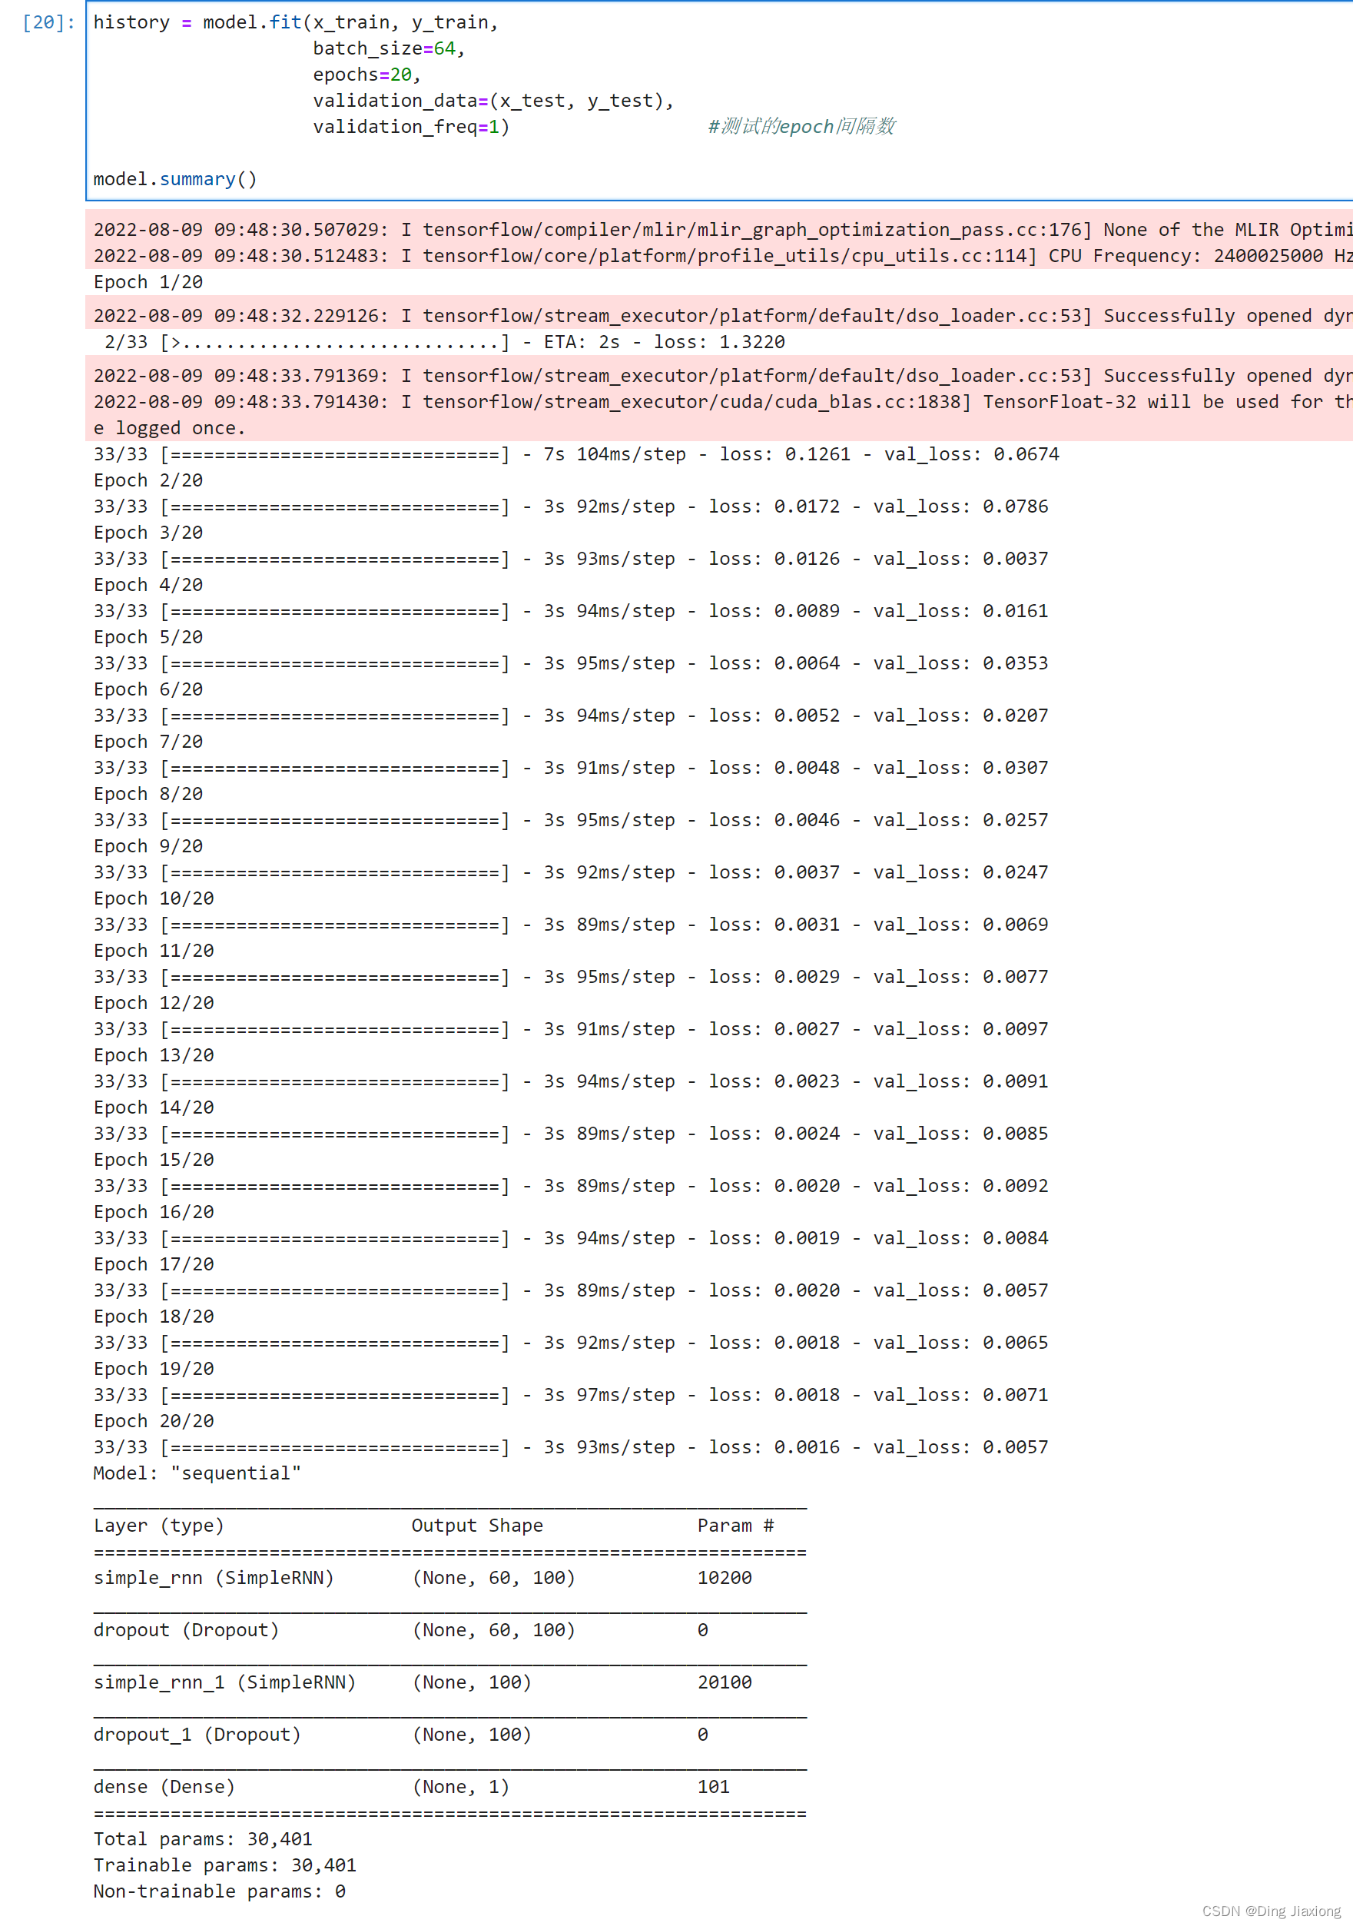Click the result line with val_loss: 0.0091
The width and height of the screenshot is (1353, 1926).
point(570,1082)
